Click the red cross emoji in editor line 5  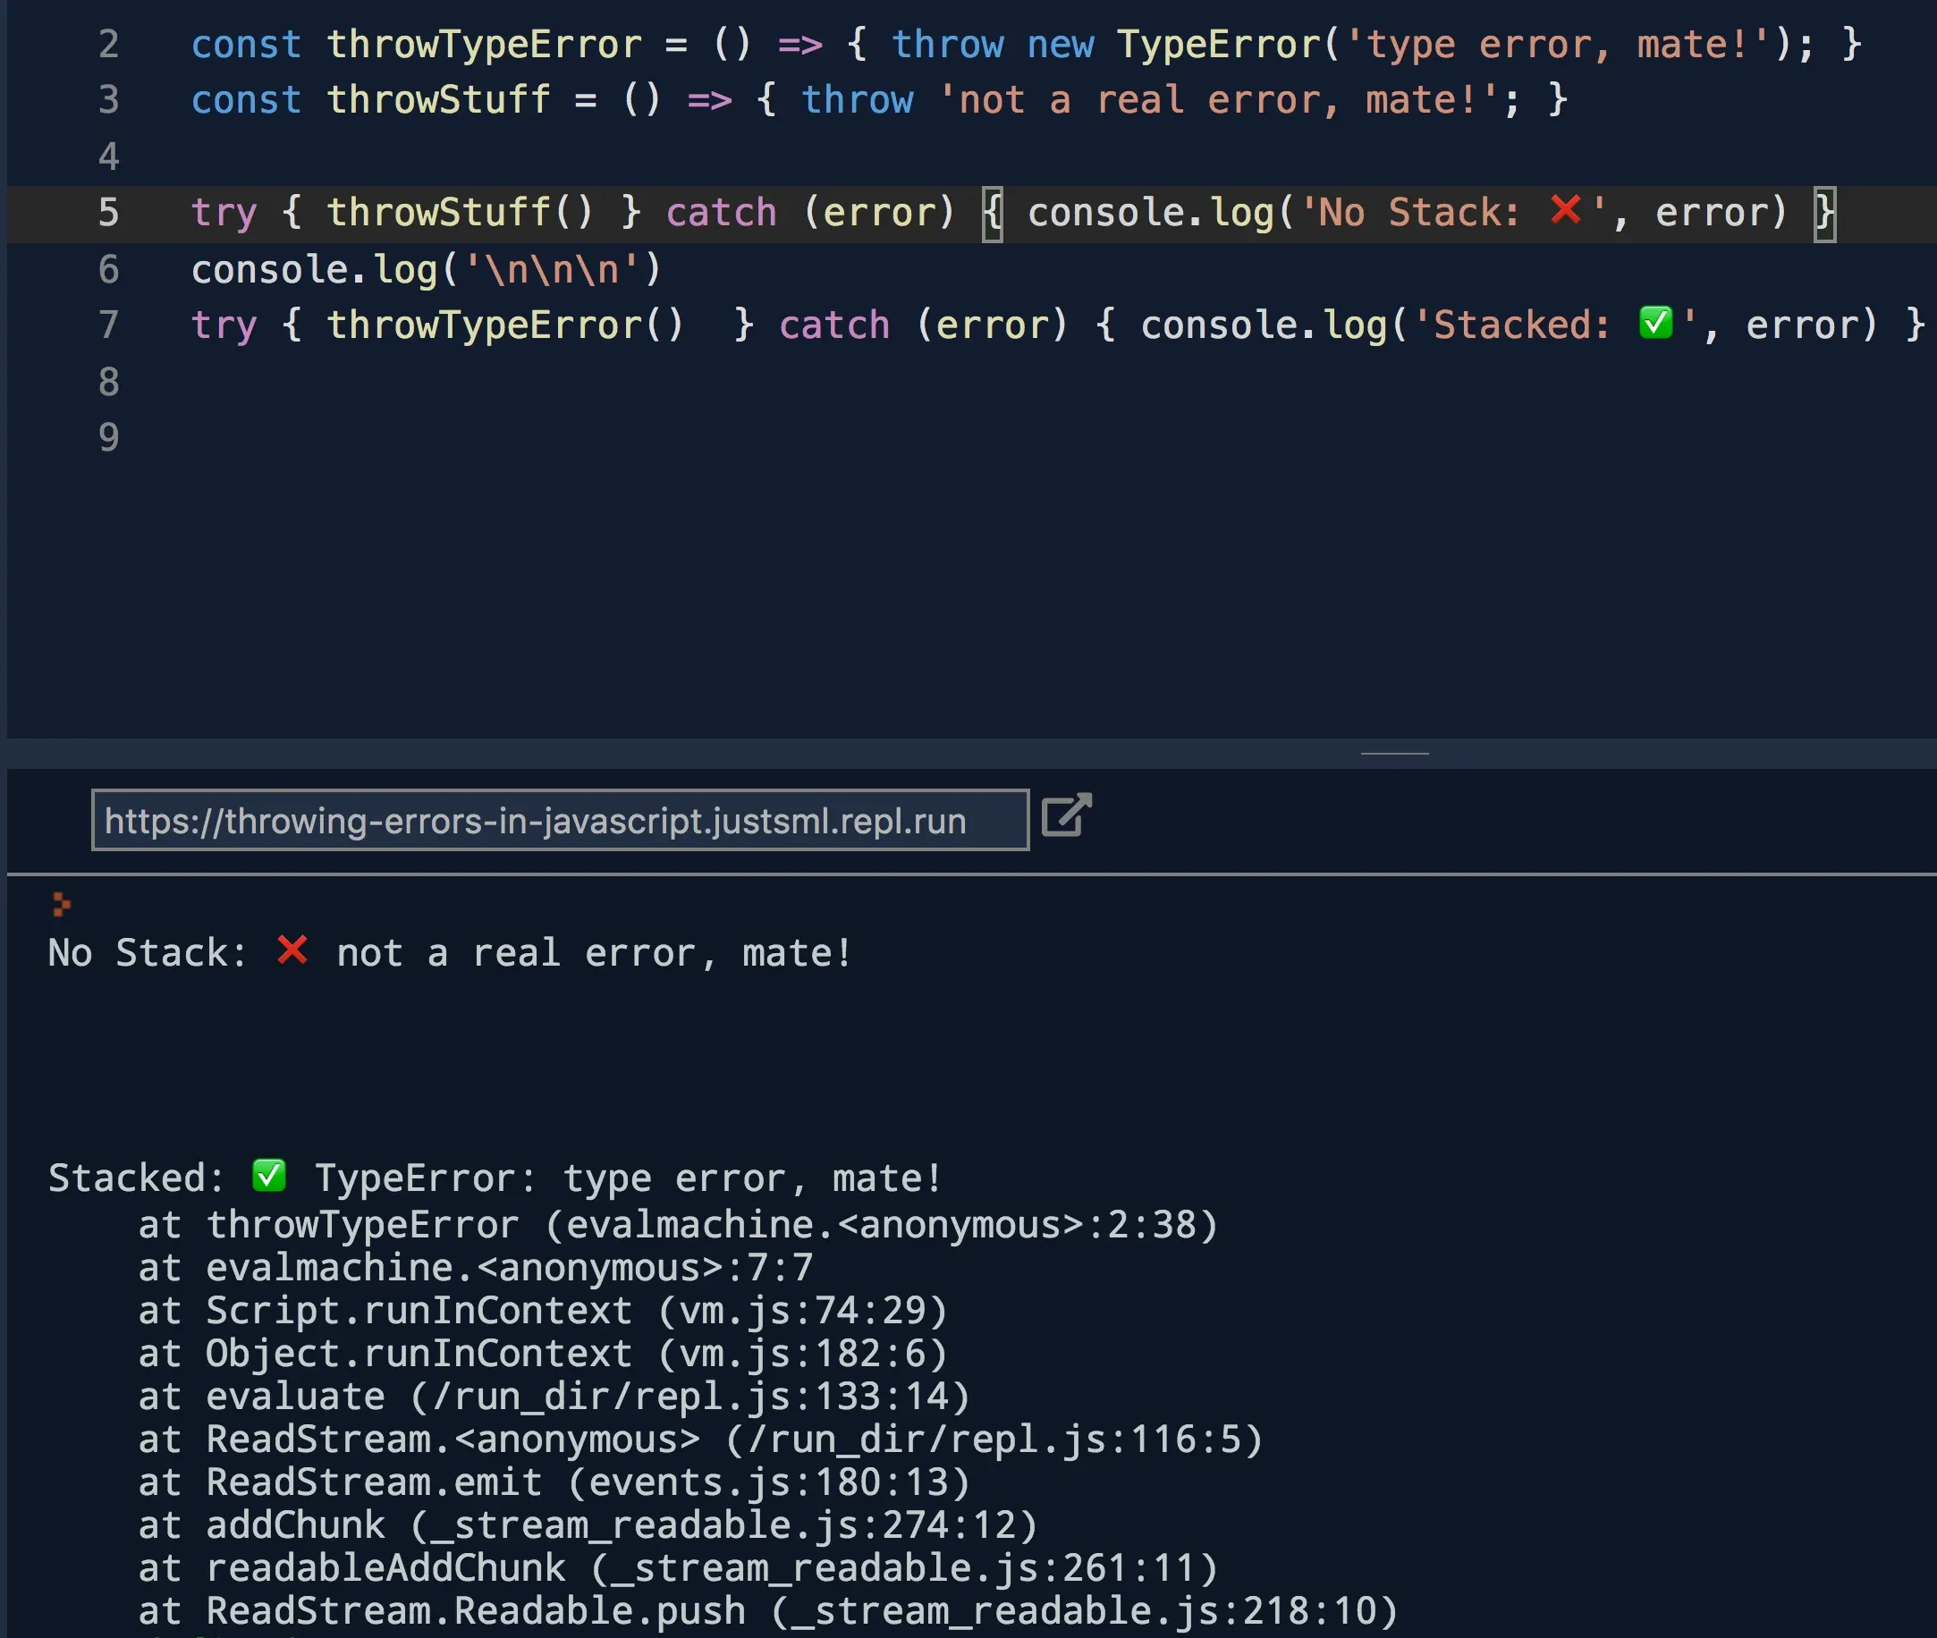pos(1566,210)
